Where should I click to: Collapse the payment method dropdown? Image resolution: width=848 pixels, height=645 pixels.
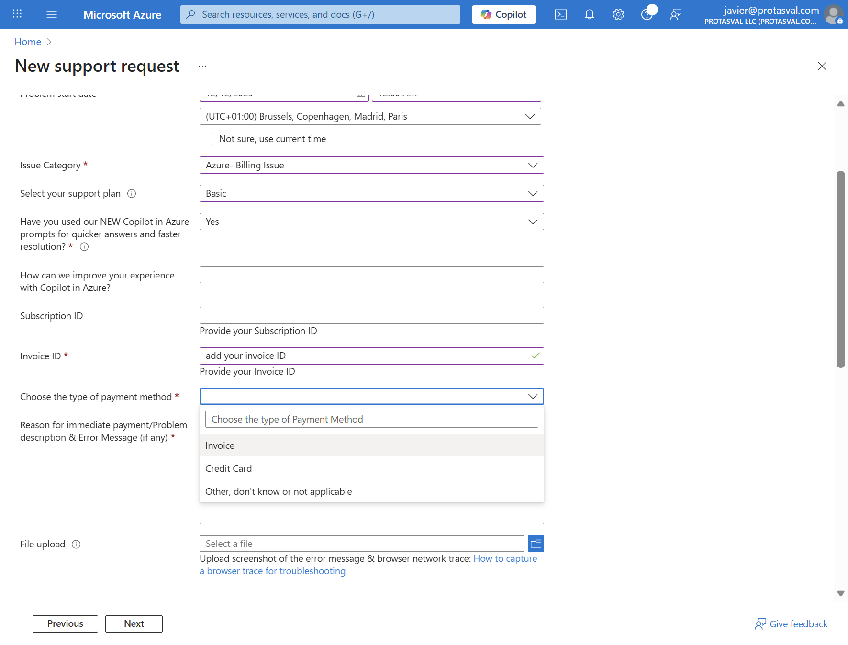point(372,396)
